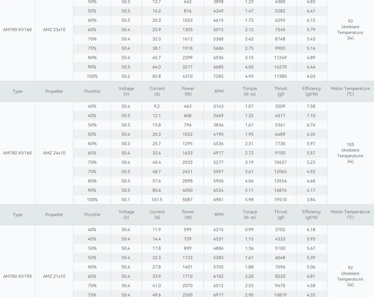Click the 105 motor temperature cell
This screenshot has width=374, height=297.
click(x=350, y=153)
